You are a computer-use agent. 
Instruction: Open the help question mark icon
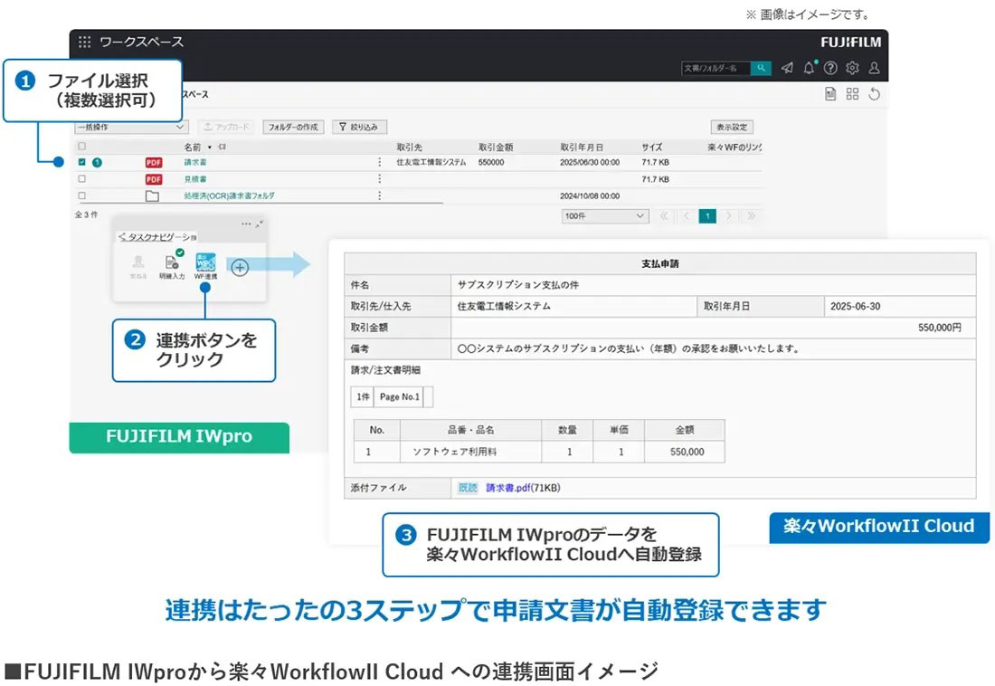coord(830,68)
